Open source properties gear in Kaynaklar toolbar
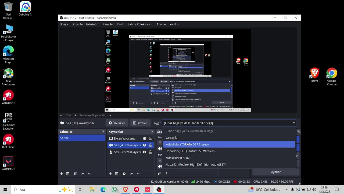Image resolution: width=344 pixels, height=194 pixels. (124, 174)
